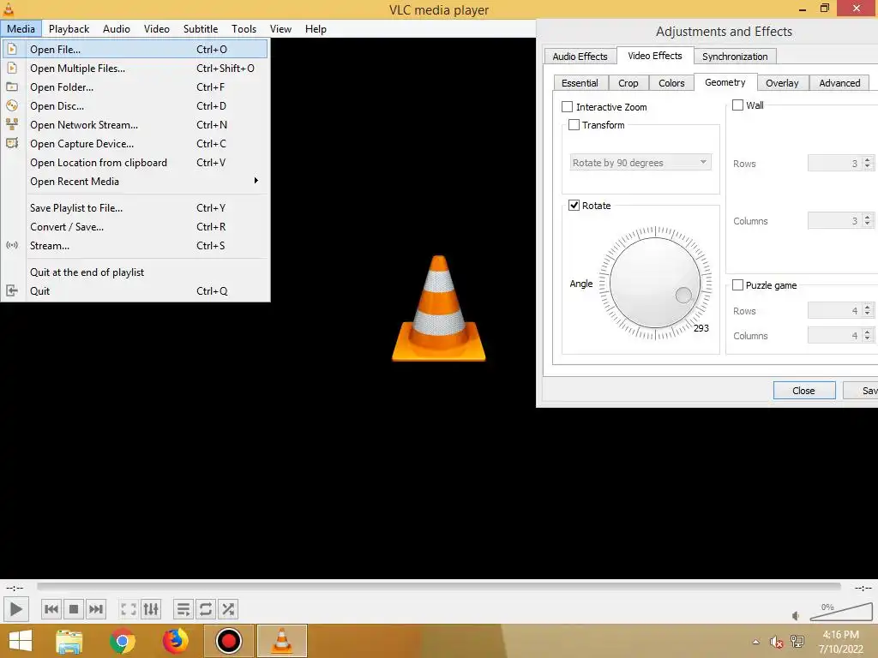The height and width of the screenshot is (658, 878).
Task: Open the screen recorder taskbar icon
Action: [x=228, y=641]
